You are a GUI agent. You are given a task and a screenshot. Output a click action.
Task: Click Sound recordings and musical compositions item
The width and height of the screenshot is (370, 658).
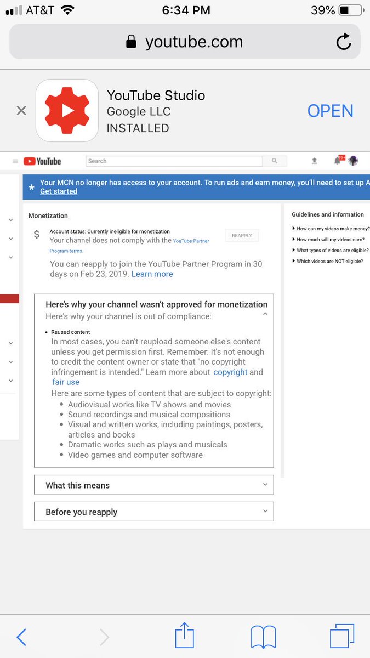tap(149, 415)
